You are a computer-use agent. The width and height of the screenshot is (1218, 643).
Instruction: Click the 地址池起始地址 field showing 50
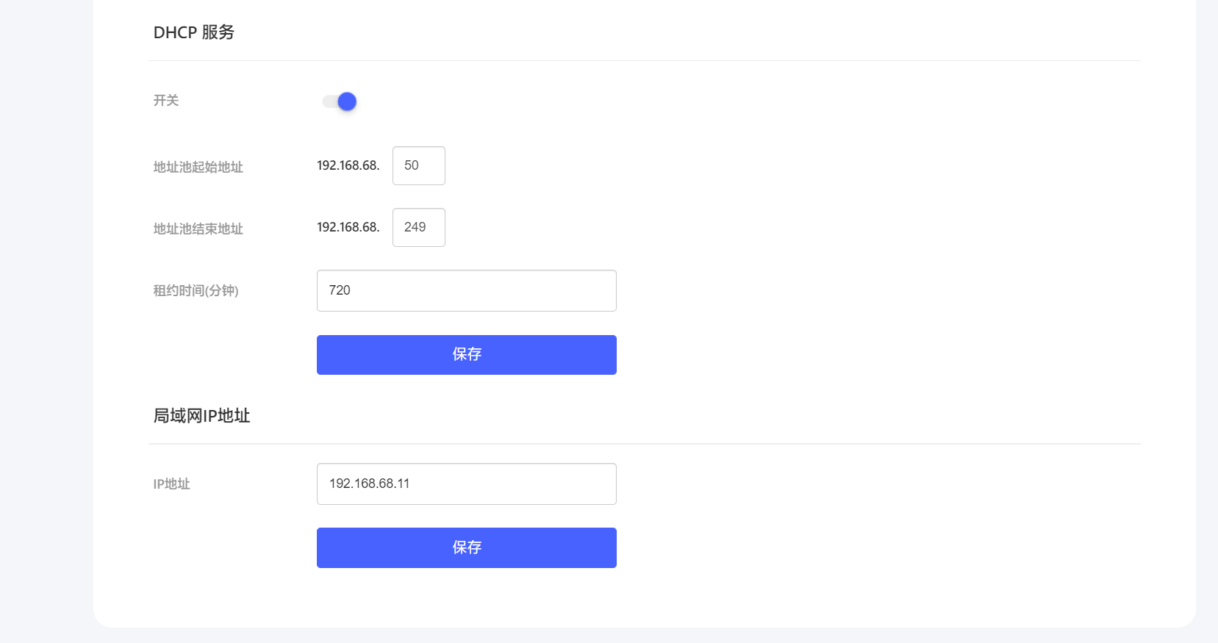coord(418,166)
